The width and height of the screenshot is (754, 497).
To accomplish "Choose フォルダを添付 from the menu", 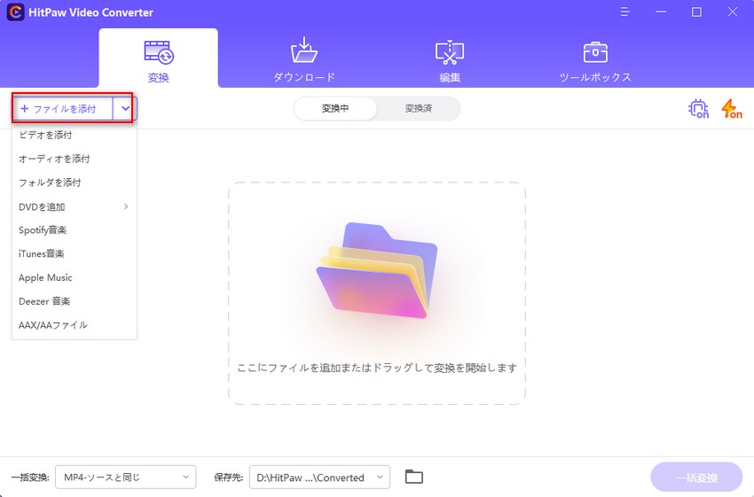I will tap(75, 183).
